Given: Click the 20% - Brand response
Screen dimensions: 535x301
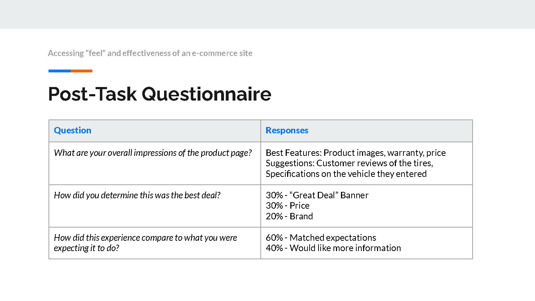Looking at the screenshot, I should [289, 216].
